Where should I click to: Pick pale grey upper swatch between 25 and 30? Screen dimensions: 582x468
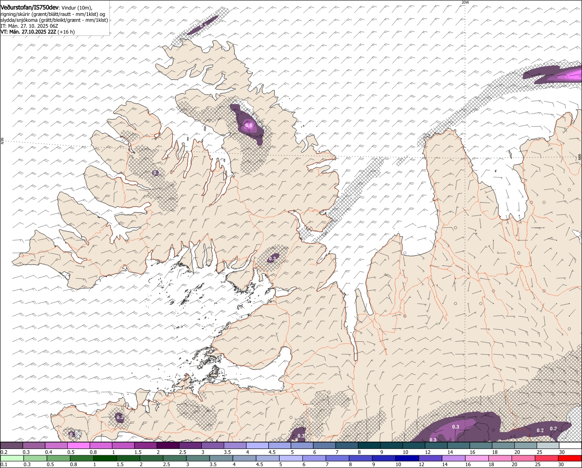547,445
